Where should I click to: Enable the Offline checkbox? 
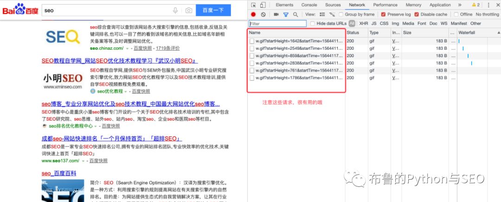pos(456,14)
